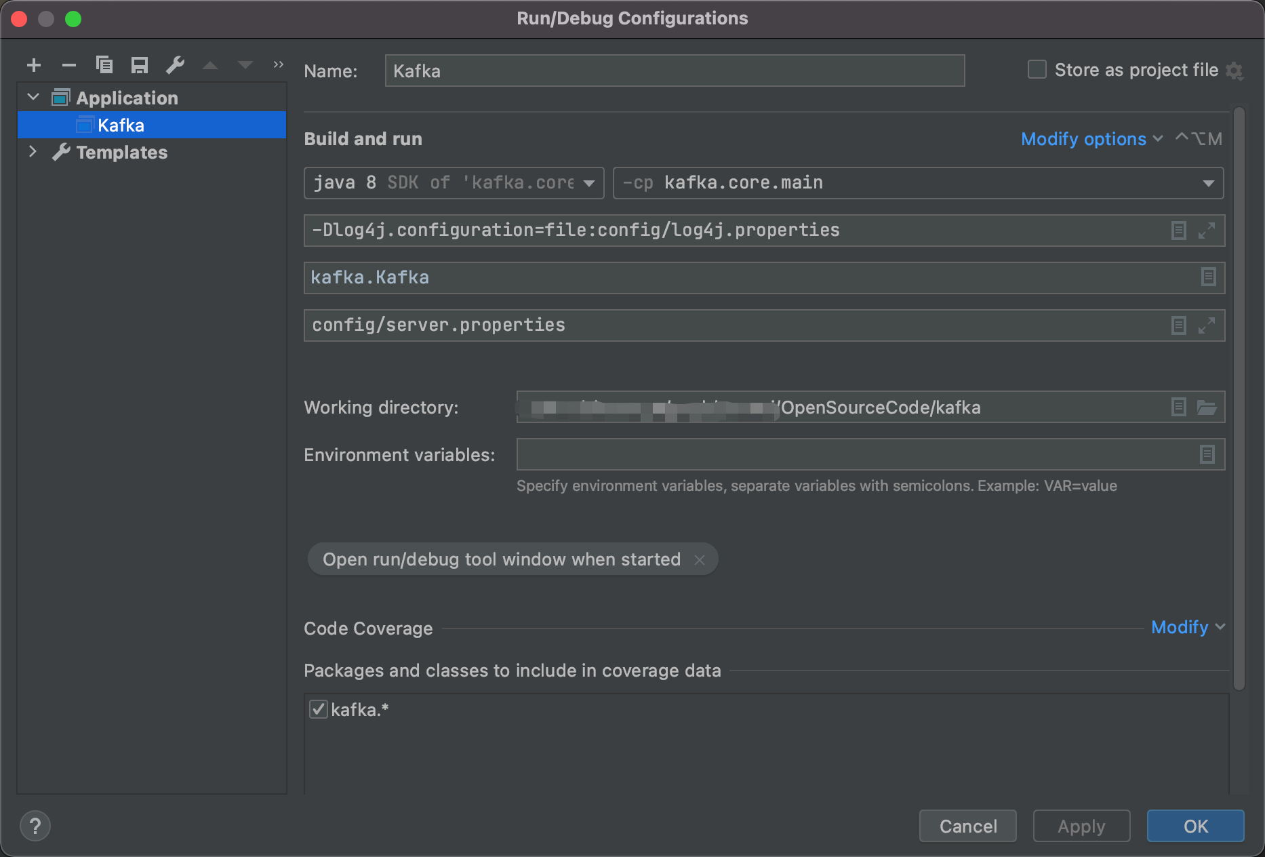Edit environment variables via the list icon
1265x857 pixels.
click(1207, 454)
